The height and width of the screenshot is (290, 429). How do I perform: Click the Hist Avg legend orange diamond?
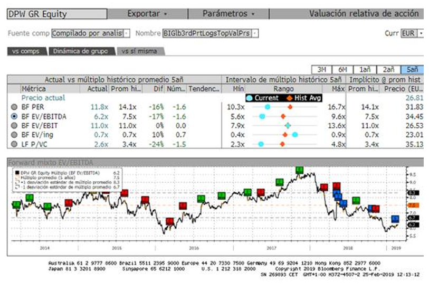[x=289, y=98]
